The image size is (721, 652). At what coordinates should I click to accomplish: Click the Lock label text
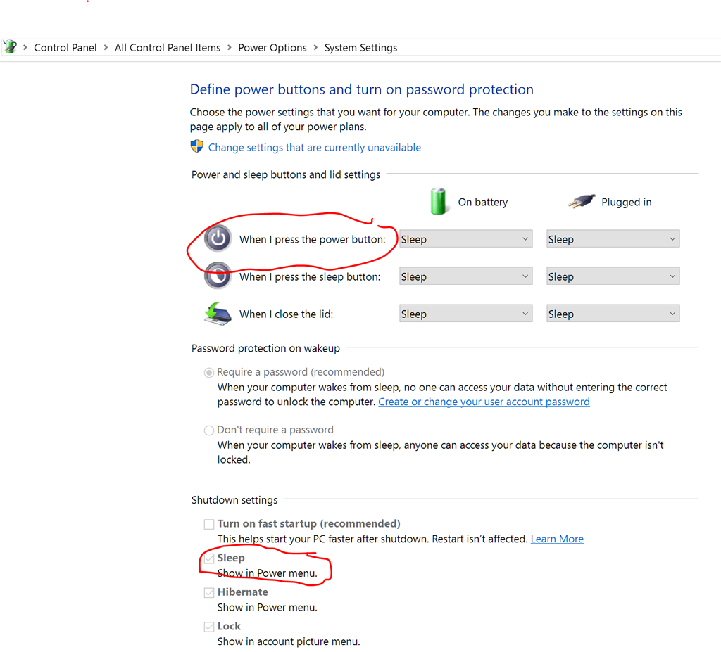pyautogui.click(x=229, y=626)
